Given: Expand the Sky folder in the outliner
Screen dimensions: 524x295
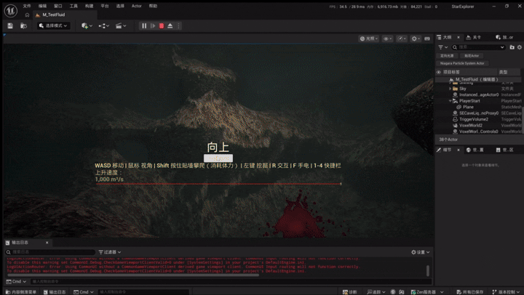Looking at the screenshot, I should (450, 89).
